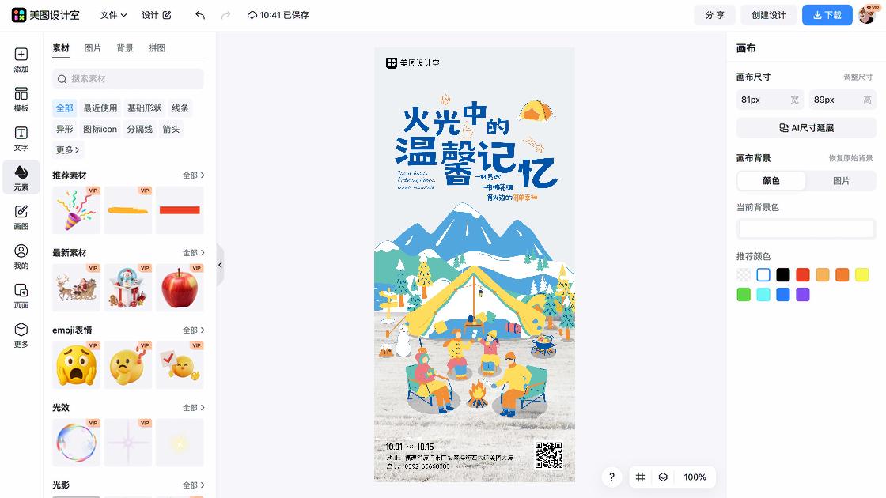Click the AI尺寸延展 button
886x498 pixels.
[806, 127]
